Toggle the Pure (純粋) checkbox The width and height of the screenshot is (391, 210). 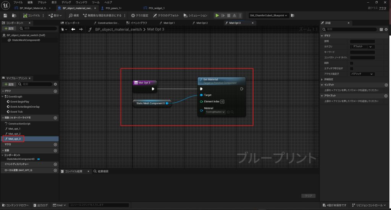pyautogui.click(x=352, y=63)
